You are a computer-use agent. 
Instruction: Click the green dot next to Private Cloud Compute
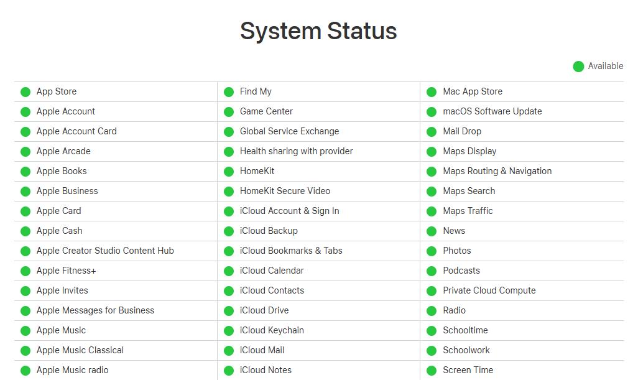pyautogui.click(x=432, y=291)
